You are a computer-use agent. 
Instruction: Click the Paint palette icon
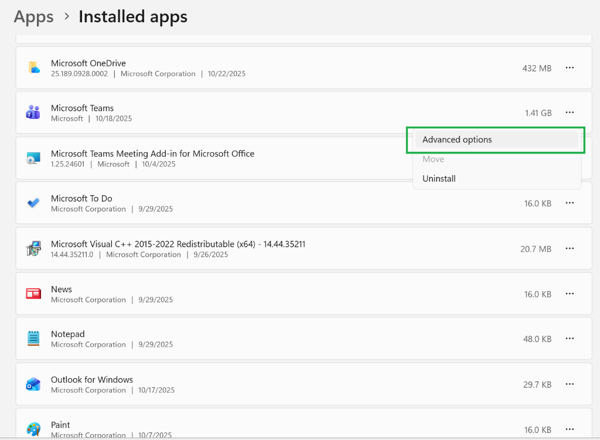click(33, 429)
